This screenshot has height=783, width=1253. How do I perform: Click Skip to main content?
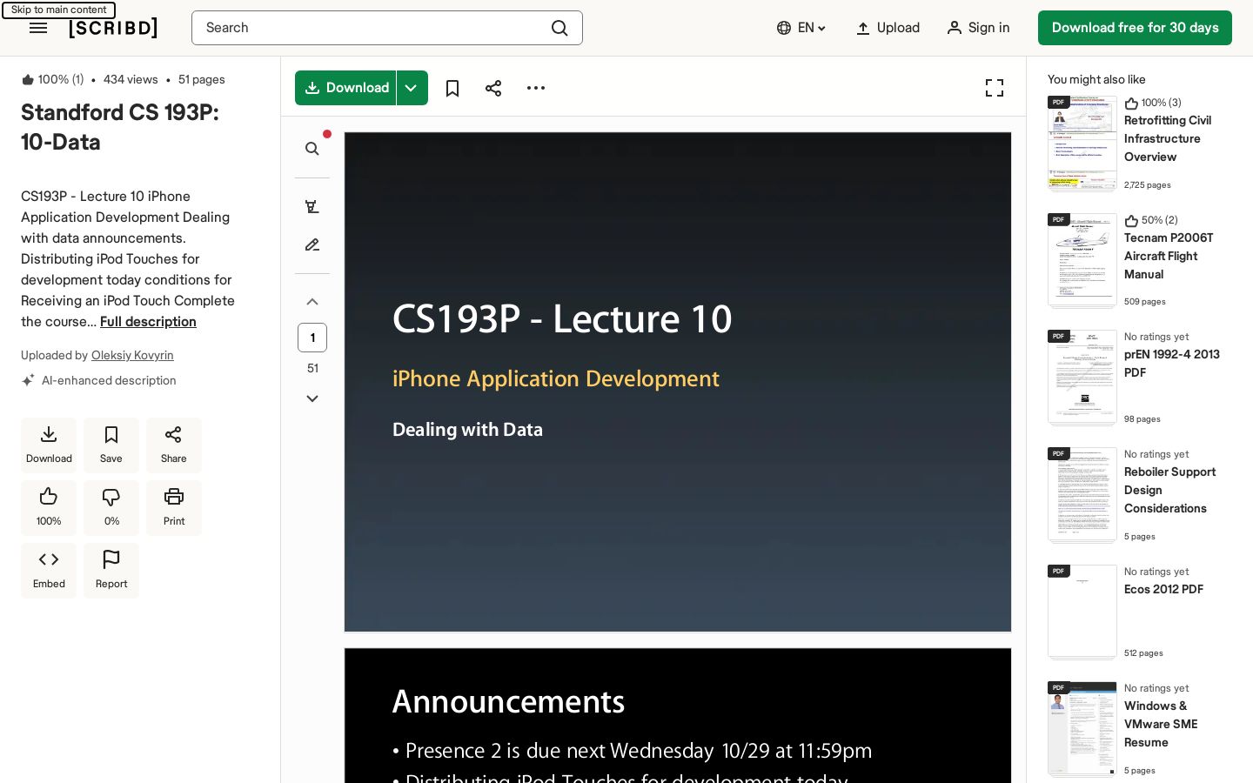coord(58,10)
